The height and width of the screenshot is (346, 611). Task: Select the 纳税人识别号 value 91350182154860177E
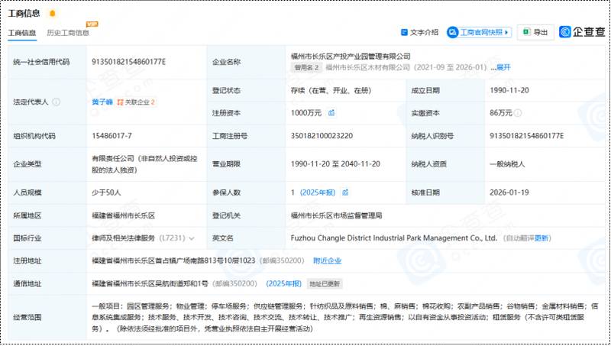(527, 136)
